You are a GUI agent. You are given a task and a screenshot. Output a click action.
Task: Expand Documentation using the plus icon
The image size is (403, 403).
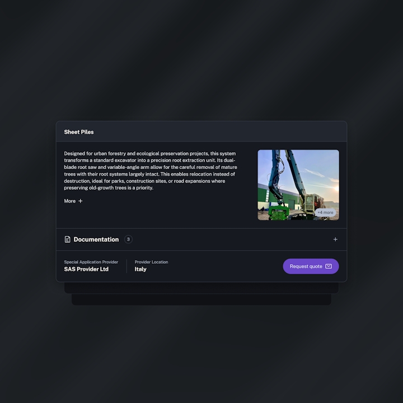335,240
